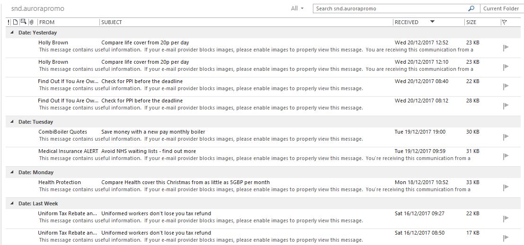Collapse the Date: Last Week group
The image size is (524, 245).
(12, 203)
